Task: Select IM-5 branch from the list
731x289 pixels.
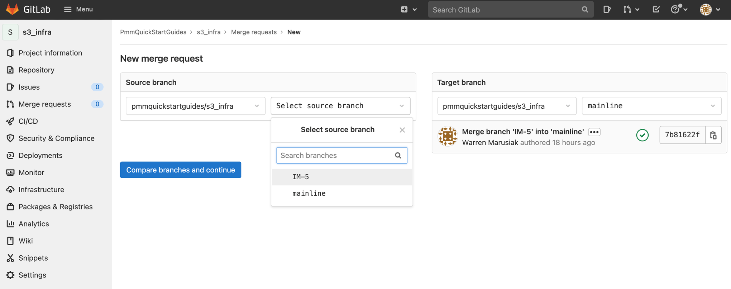Action: (x=301, y=177)
